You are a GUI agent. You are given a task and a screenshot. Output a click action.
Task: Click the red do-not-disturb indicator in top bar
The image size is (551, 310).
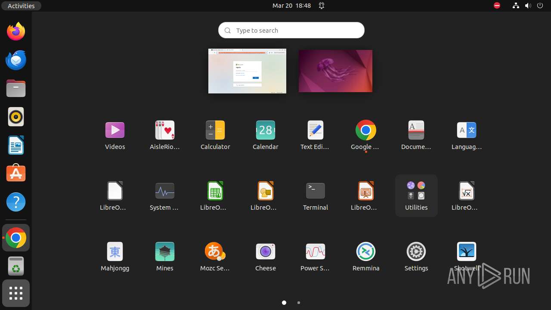[497, 6]
